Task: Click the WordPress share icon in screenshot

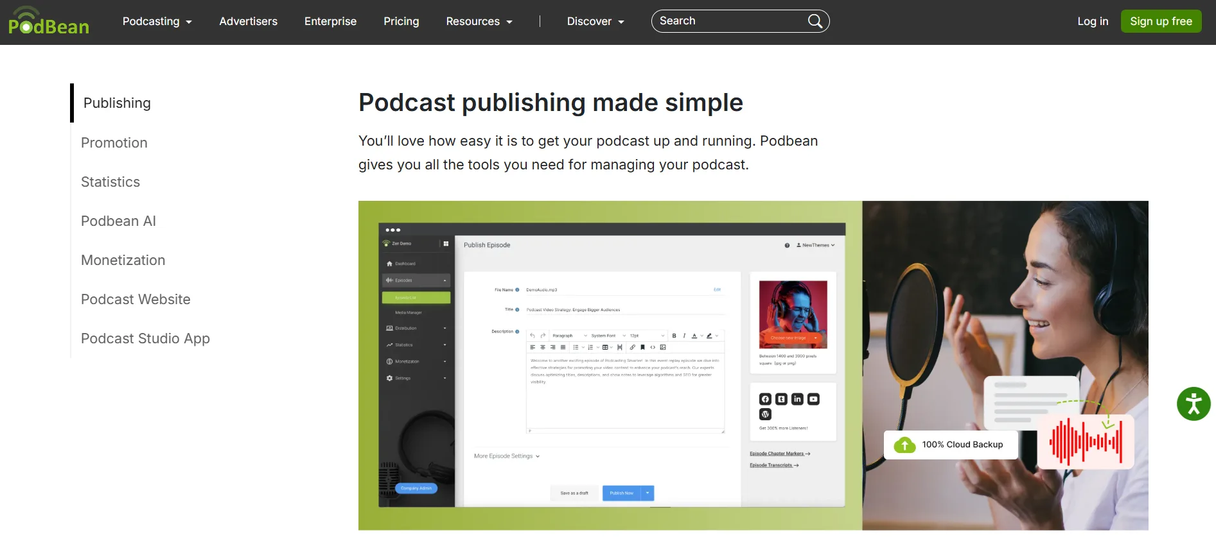Action: 765,414
